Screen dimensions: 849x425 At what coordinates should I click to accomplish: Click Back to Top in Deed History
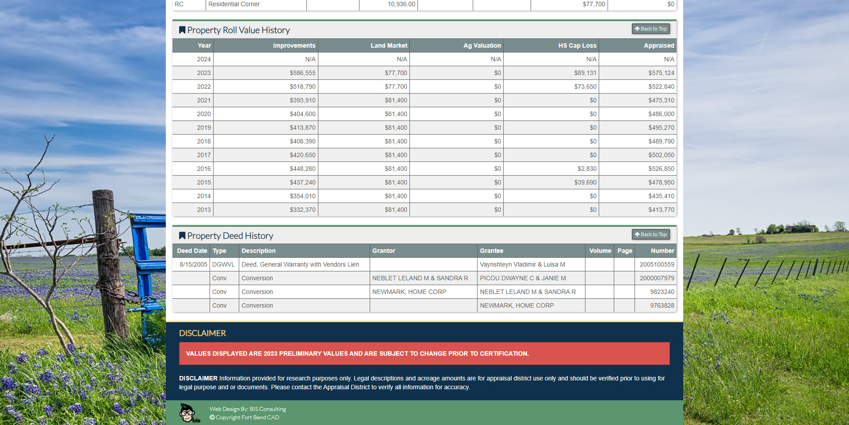coord(650,234)
